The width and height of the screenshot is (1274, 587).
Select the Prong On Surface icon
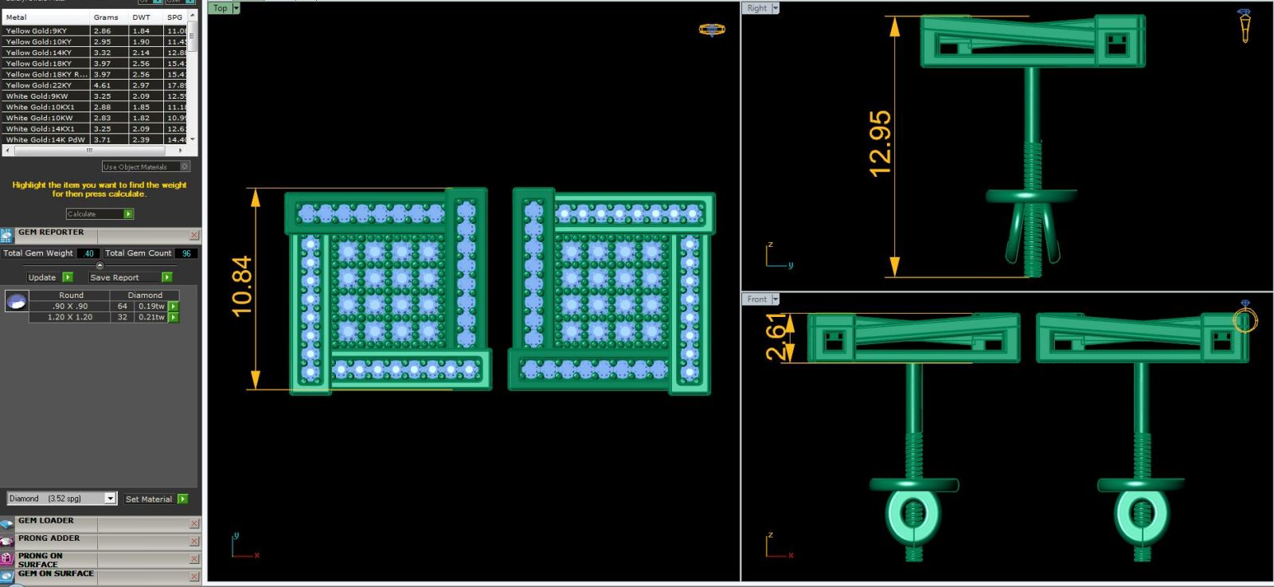(7, 559)
